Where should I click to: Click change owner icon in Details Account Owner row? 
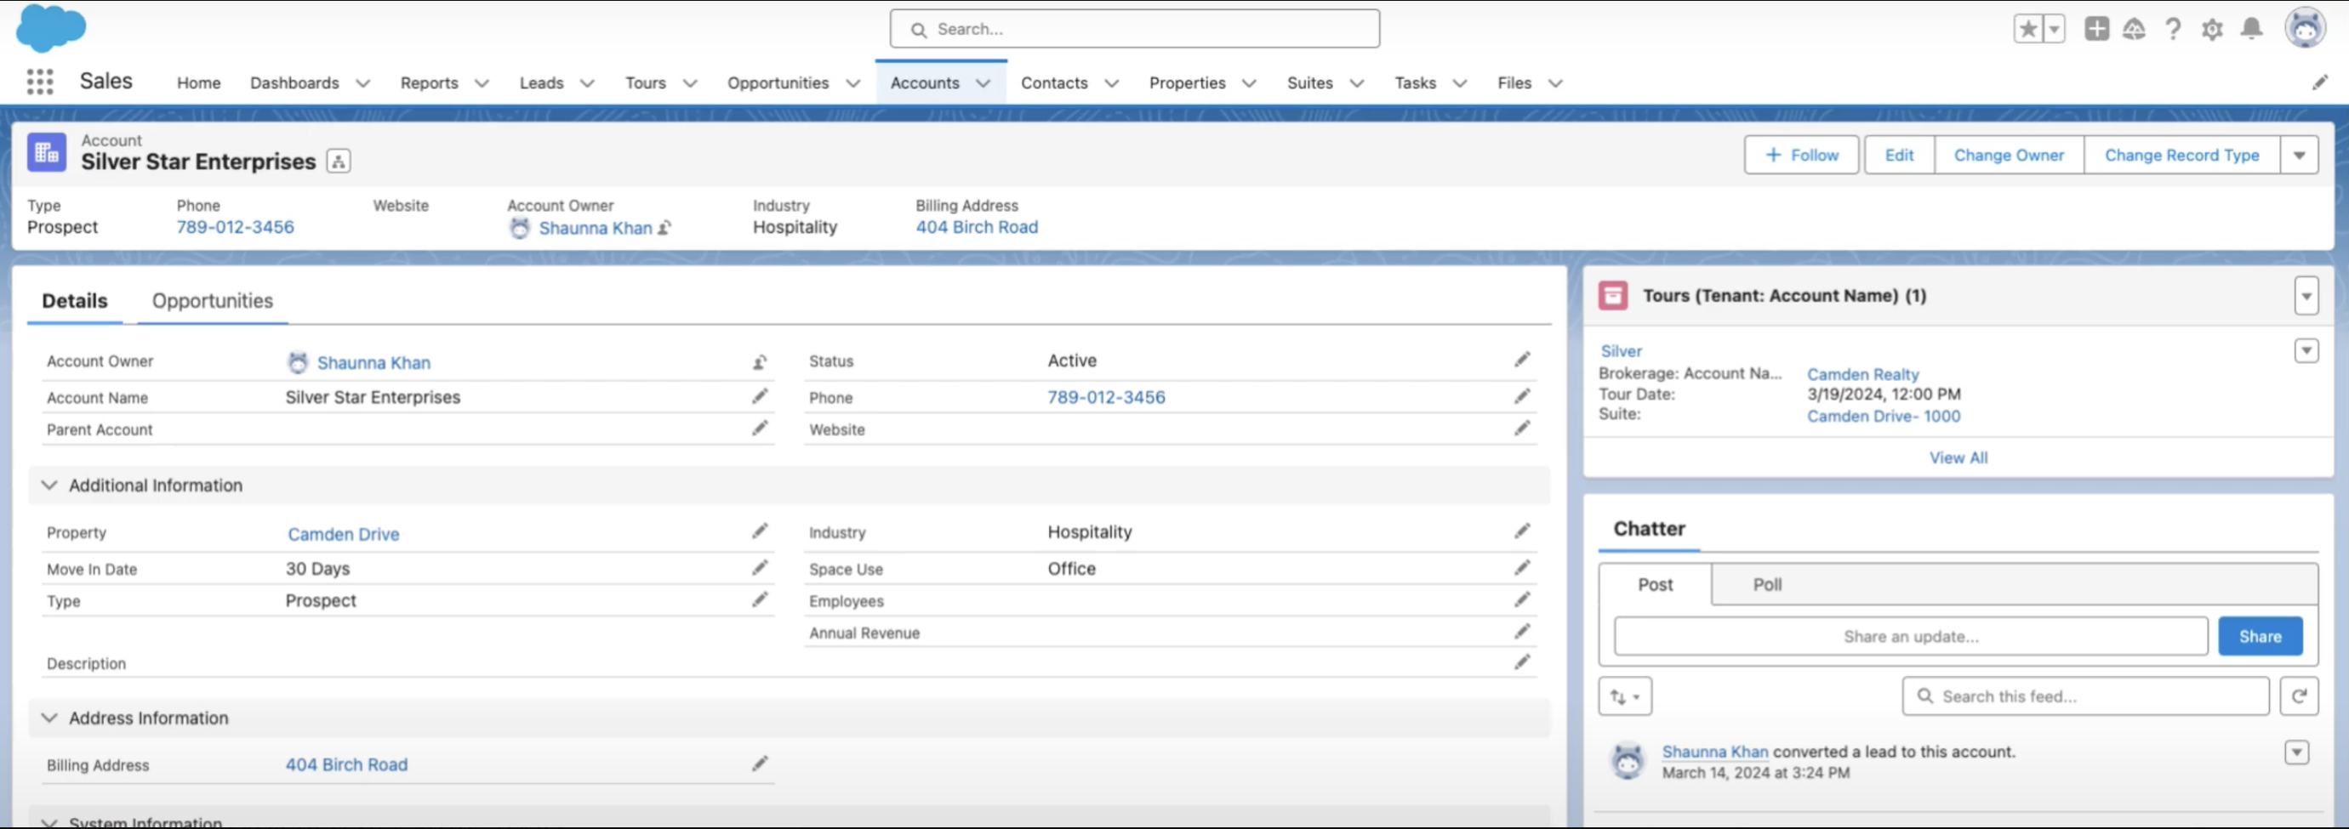coord(760,362)
